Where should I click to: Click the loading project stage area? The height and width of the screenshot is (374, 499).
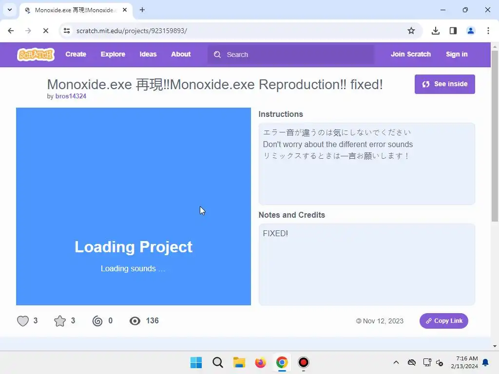pos(134,206)
